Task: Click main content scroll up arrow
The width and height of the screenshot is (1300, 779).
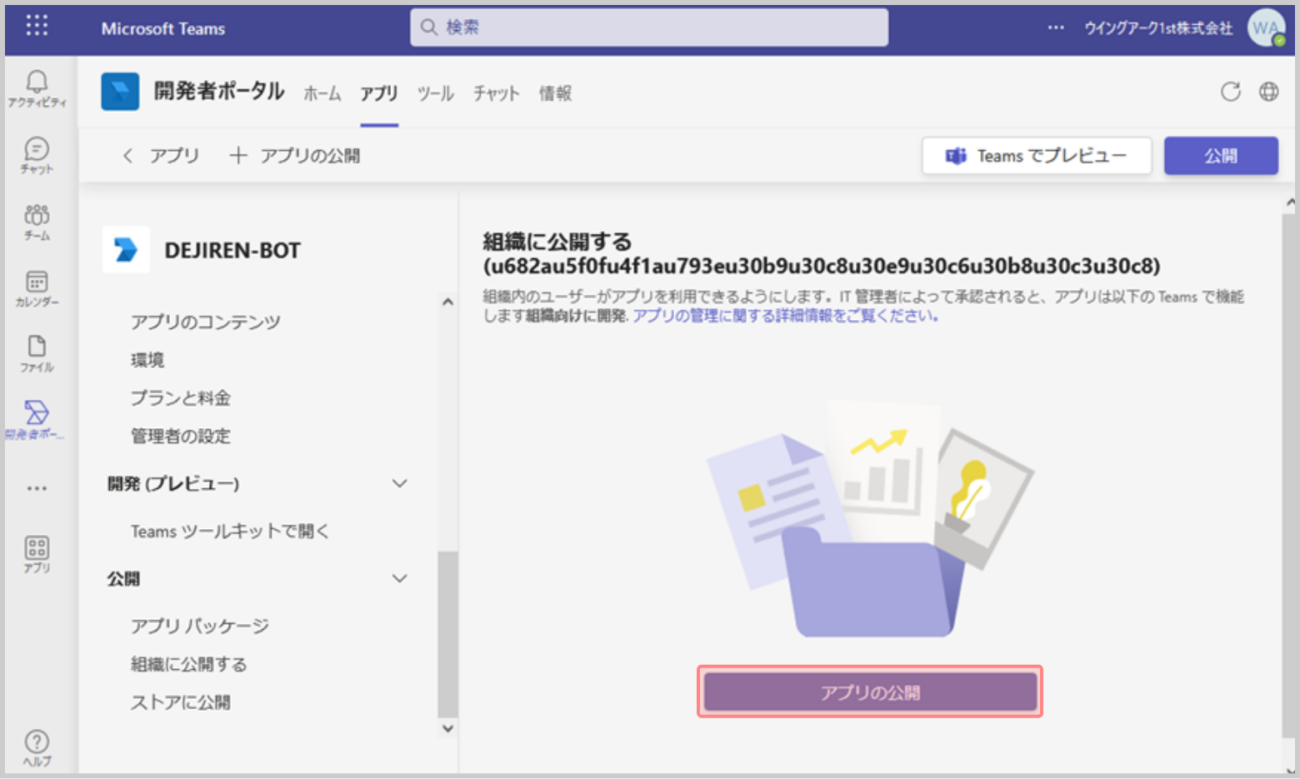Action: click(1291, 202)
